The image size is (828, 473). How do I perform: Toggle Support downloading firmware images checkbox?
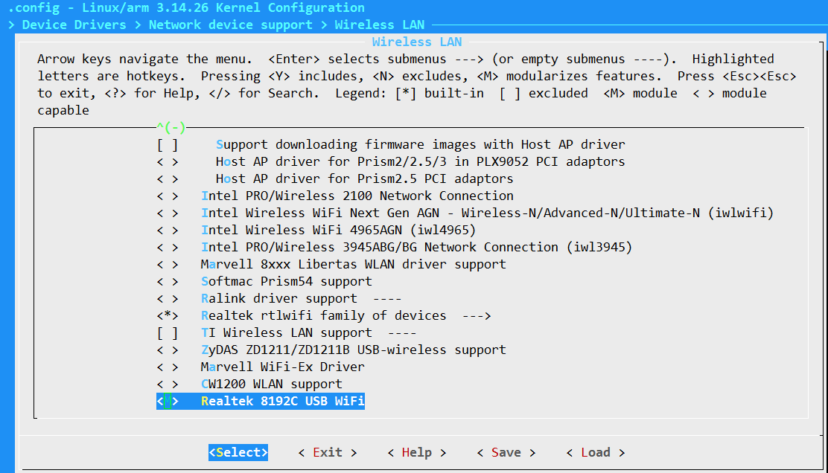[168, 144]
